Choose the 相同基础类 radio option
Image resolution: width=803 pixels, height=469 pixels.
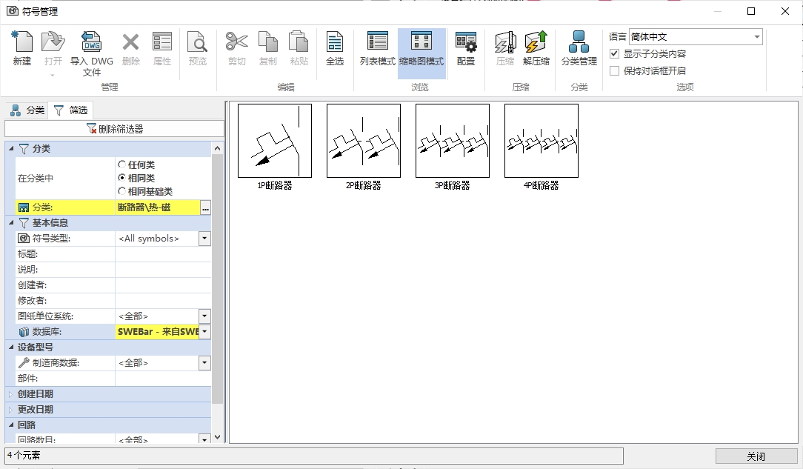(x=122, y=192)
